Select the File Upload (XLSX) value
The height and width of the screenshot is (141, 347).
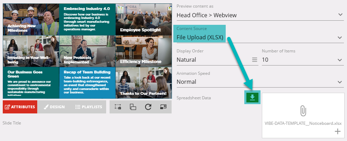pyautogui.click(x=200, y=38)
